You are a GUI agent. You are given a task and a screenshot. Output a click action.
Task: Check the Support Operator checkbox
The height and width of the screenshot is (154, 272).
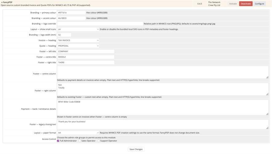98,141
